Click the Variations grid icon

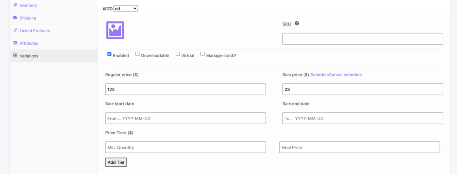click(x=15, y=55)
